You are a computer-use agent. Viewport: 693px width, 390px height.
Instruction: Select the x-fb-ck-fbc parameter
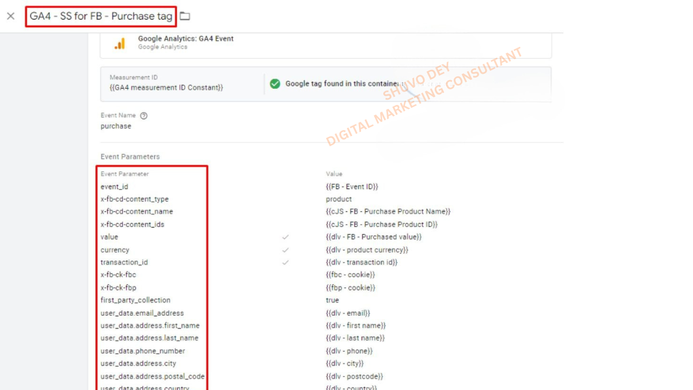[118, 275]
